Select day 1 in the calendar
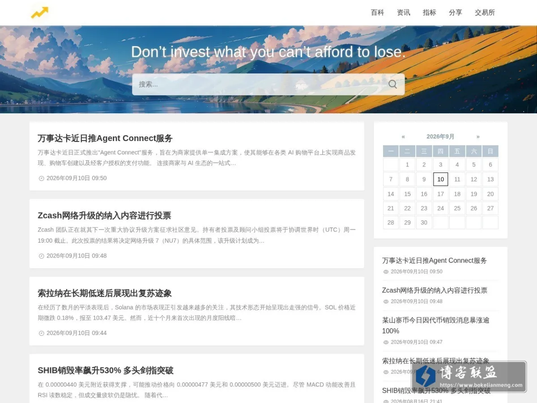This screenshot has height=403, width=537. click(x=407, y=164)
